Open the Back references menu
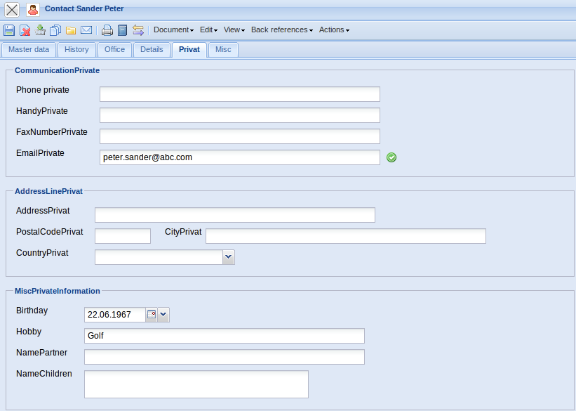 (x=281, y=30)
